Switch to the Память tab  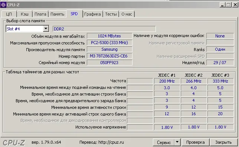[x=57, y=14]
